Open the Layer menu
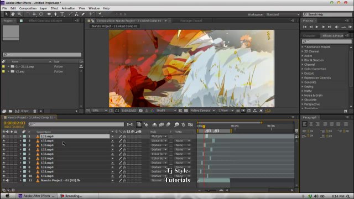This screenshot has width=354, height=199. pos(43,8)
